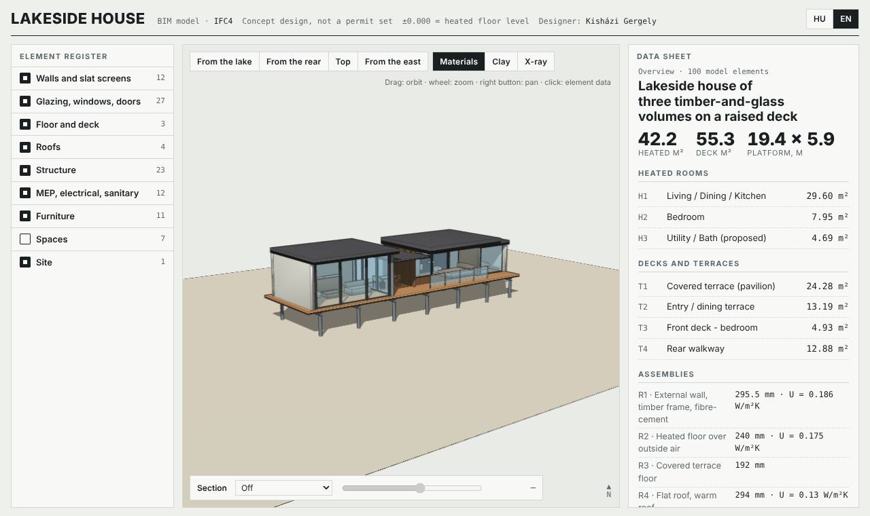The image size is (870, 516).
Task: Click the Rear walkway row
Action: 743,349
